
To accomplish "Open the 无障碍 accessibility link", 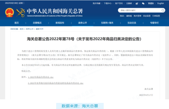I will point(129,3).
